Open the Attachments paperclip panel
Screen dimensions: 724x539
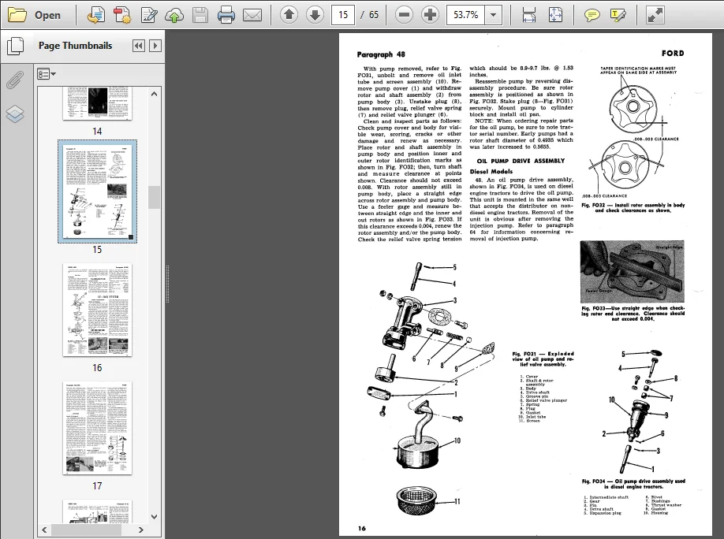15,80
